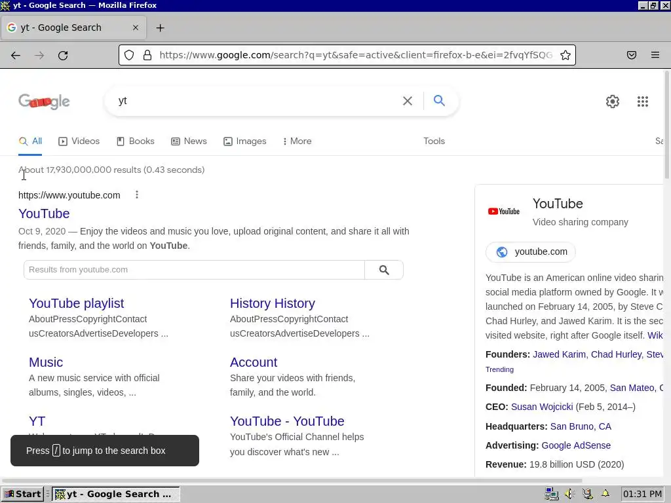Visit youtube.com from knowledge panel chip

(531, 252)
